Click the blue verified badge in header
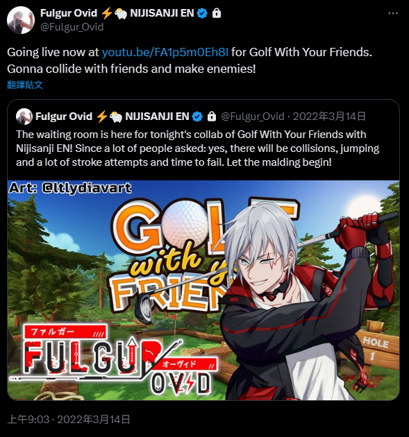The width and height of the screenshot is (409, 437). [202, 13]
